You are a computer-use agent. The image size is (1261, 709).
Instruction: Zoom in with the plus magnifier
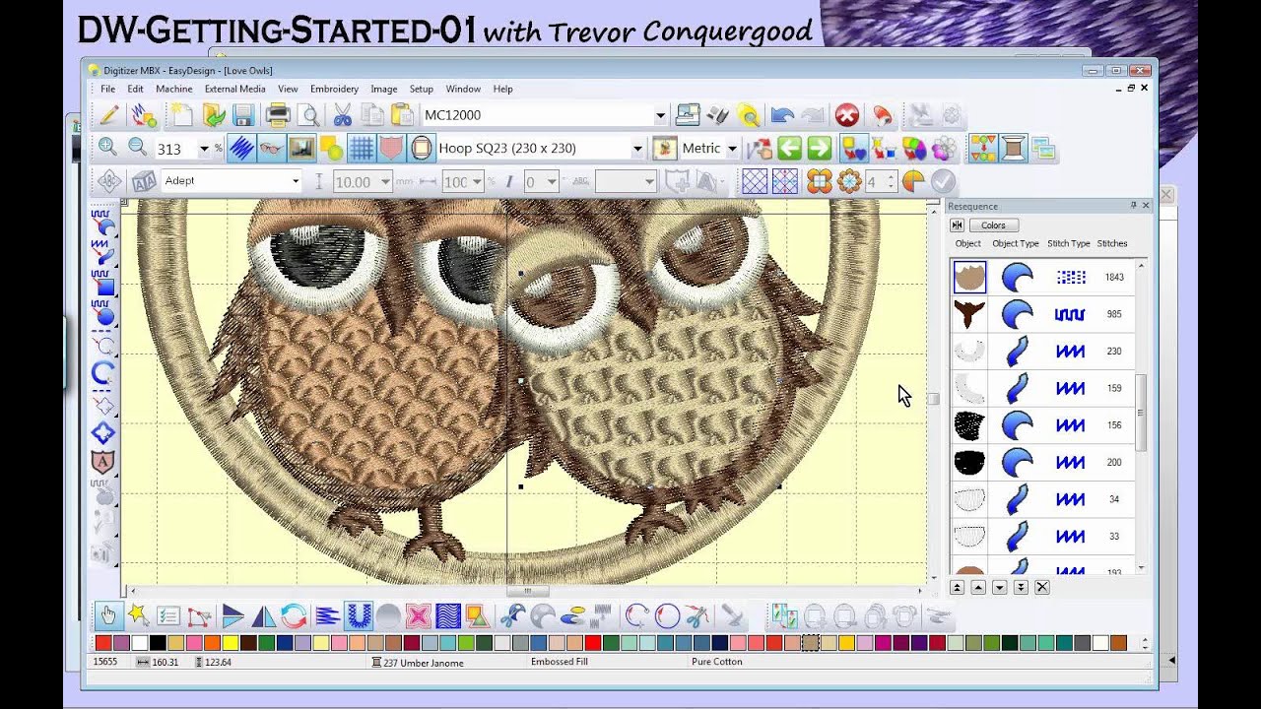107,148
